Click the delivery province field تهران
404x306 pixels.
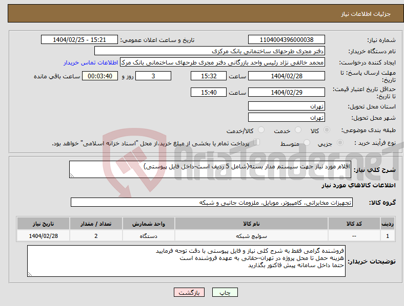pyautogui.click(x=286, y=106)
